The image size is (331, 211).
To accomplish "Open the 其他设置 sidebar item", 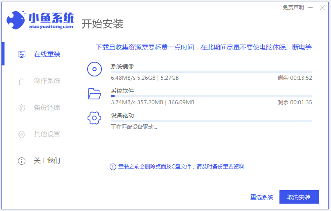I will [47, 134].
